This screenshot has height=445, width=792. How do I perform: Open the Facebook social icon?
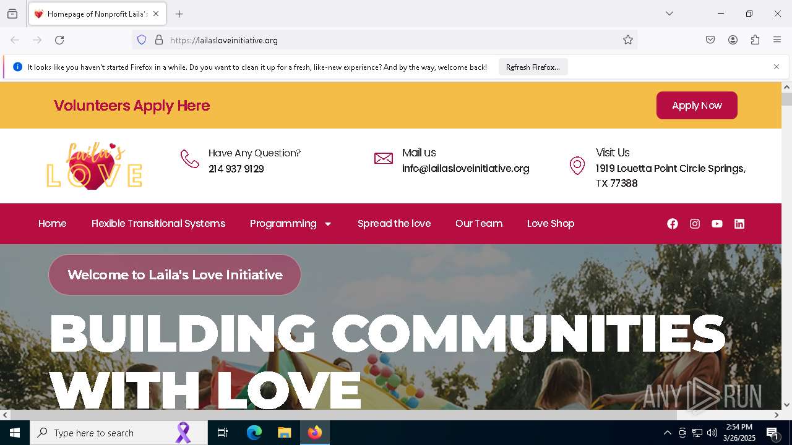[673, 224]
